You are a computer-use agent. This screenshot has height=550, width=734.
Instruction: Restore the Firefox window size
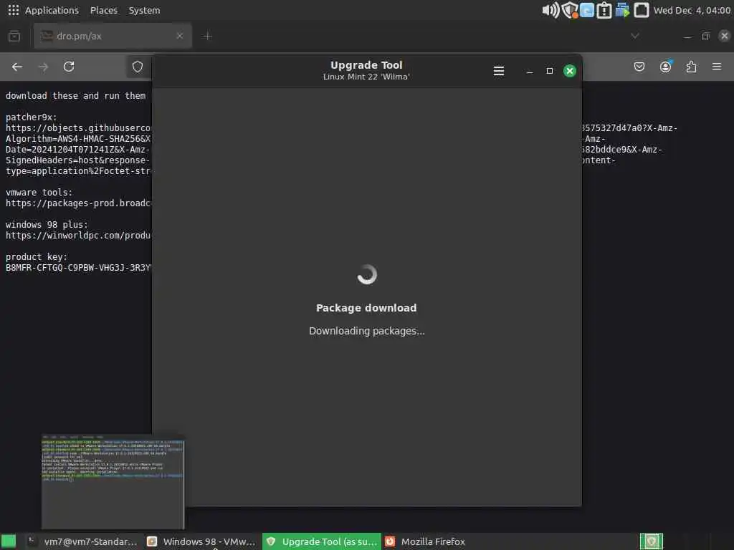[705, 36]
